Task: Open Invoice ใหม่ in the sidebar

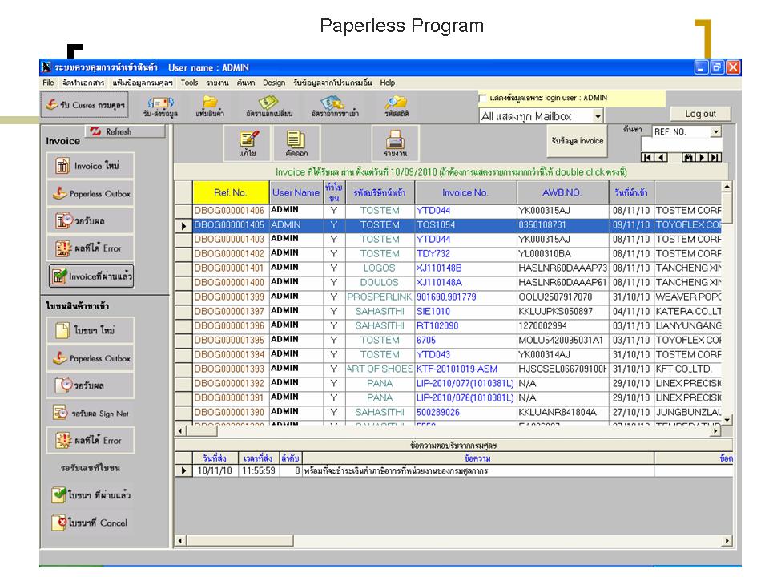Action: (88, 166)
